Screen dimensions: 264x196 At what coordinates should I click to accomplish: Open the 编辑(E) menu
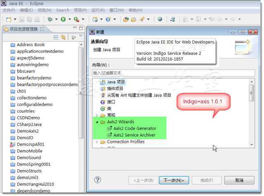click(26, 10)
